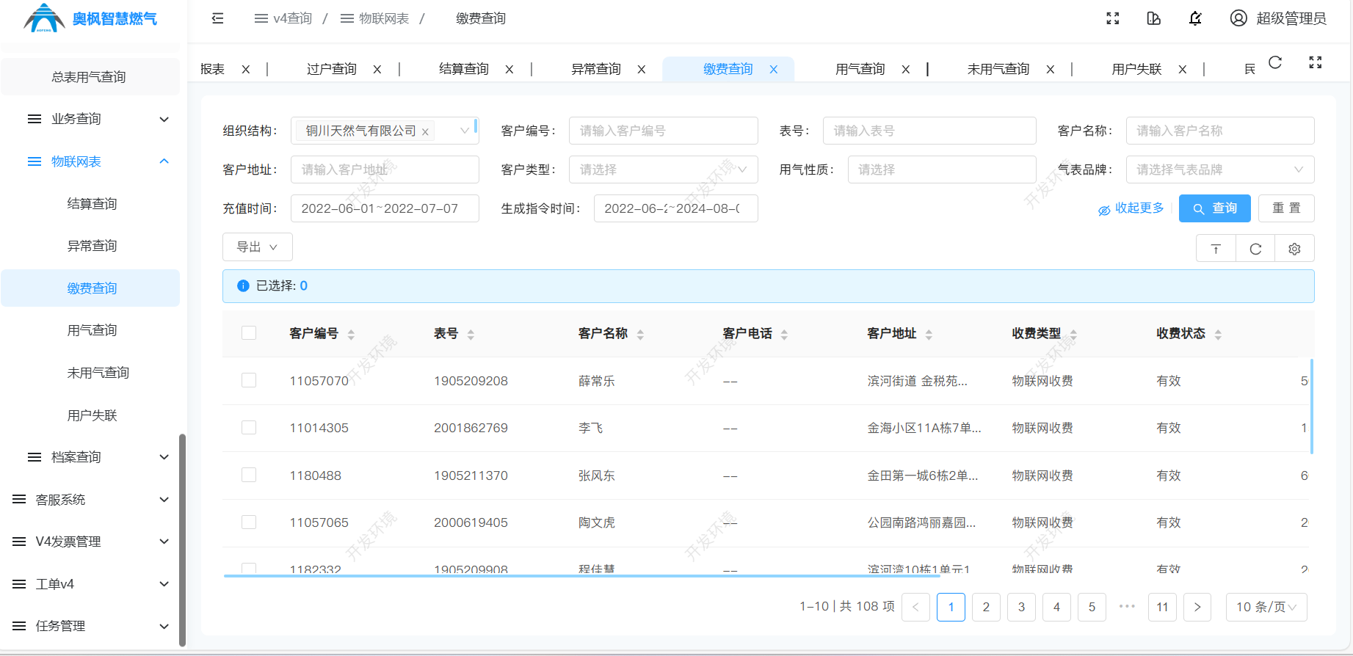The height and width of the screenshot is (656, 1353).
Task: Expand the 工单v4 sidebar group
Action: point(90,584)
